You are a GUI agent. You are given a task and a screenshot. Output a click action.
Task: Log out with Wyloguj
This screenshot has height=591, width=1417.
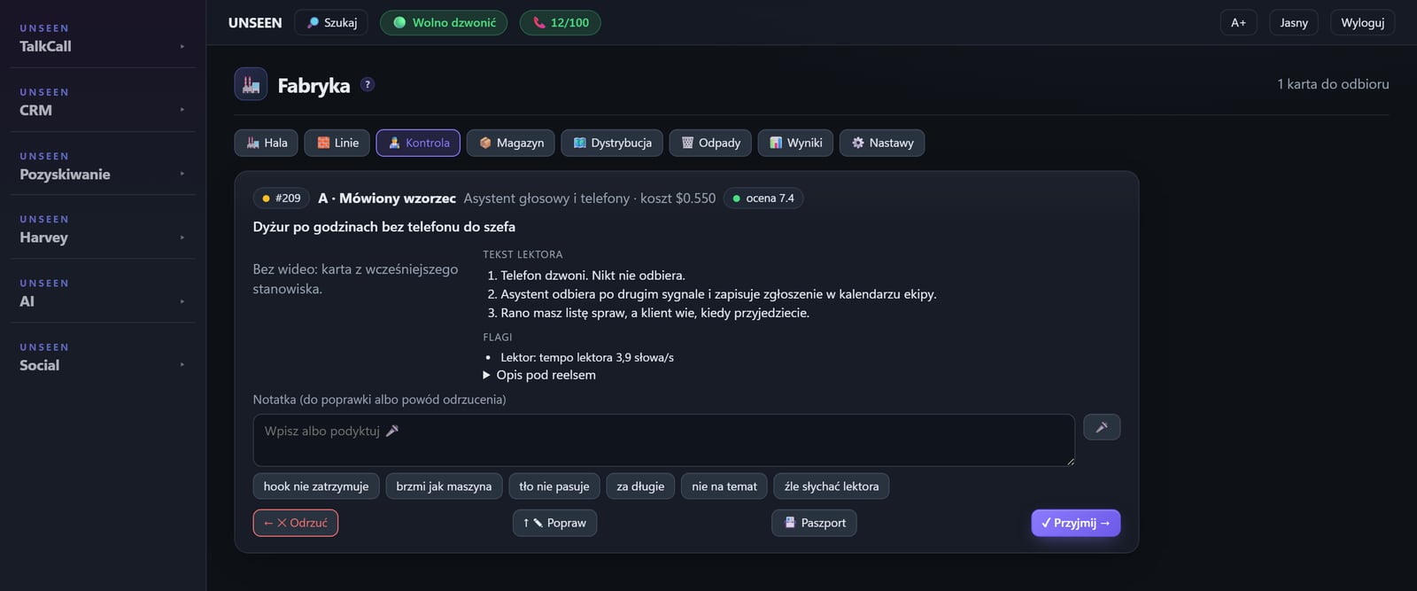1362,22
